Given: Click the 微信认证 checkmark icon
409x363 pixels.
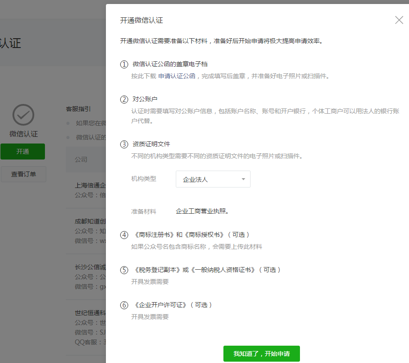Looking at the screenshot, I should 23,115.
